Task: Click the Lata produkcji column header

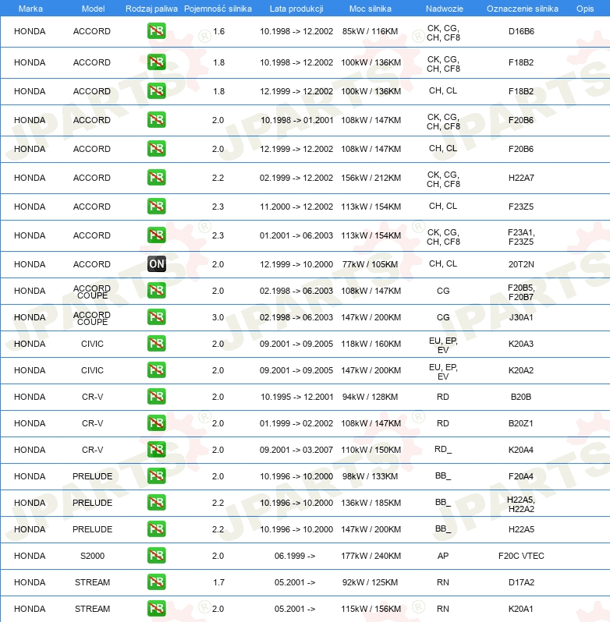Action: pos(296,9)
